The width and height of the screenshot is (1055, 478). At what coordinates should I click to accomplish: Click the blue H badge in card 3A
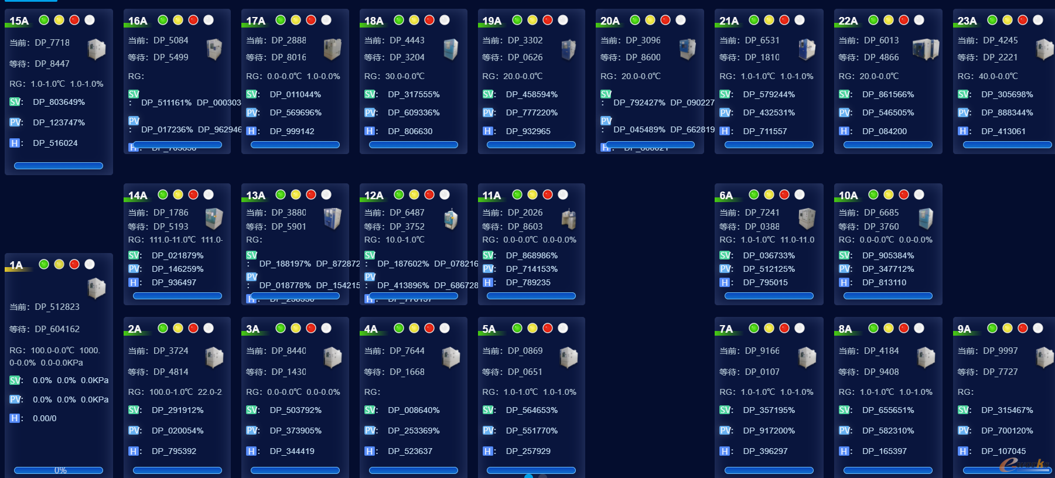[x=251, y=451]
